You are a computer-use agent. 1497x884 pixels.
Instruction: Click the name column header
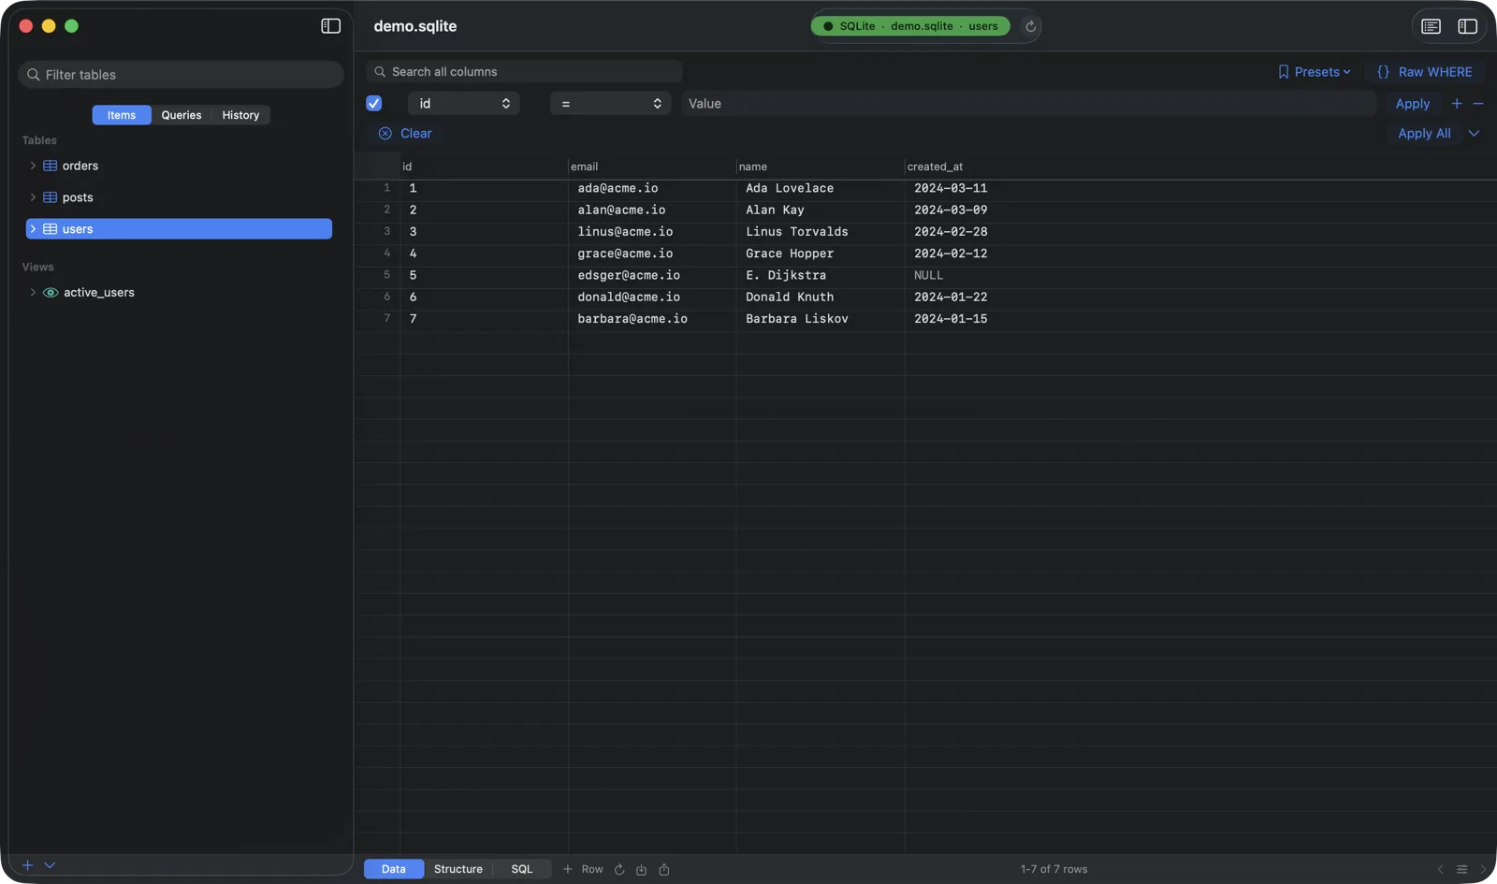point(821,167)
